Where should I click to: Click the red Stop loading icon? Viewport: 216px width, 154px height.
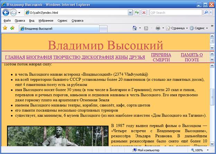[144, 12]
